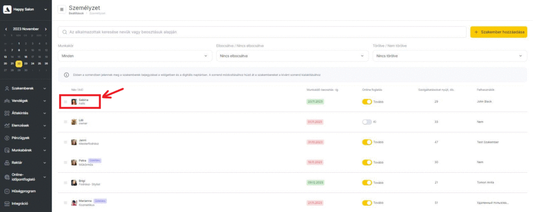Open the Munkakör dropdown showing Minden
Viewport: 533px width, 212px height.
[x=135, y=56]
